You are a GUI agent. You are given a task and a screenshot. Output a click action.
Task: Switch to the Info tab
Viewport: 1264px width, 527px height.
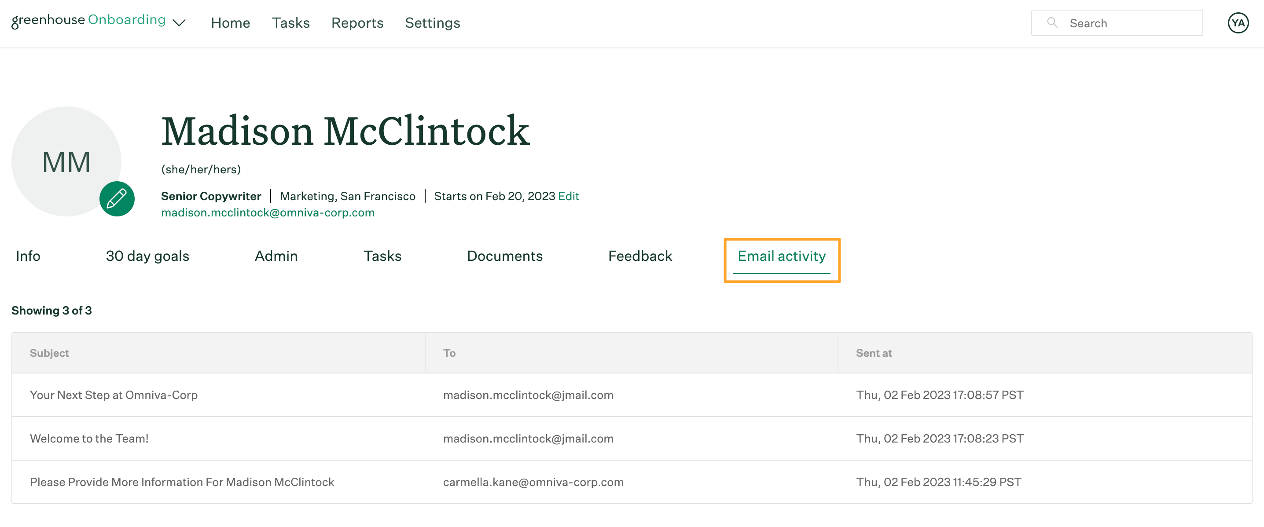[28, 256]
